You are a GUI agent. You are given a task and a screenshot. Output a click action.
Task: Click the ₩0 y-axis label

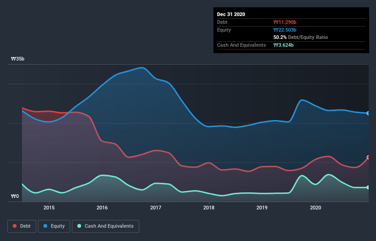15,197
